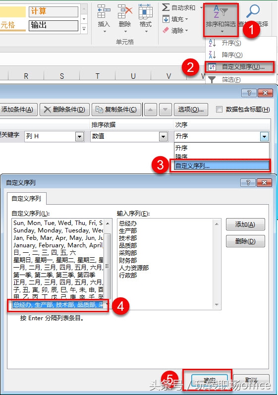Select Jan, Feb, Mar list entry
278x395 pixels.
(58, 238)
